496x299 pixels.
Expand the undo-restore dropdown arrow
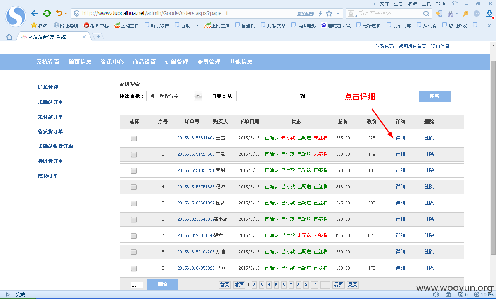66,14
